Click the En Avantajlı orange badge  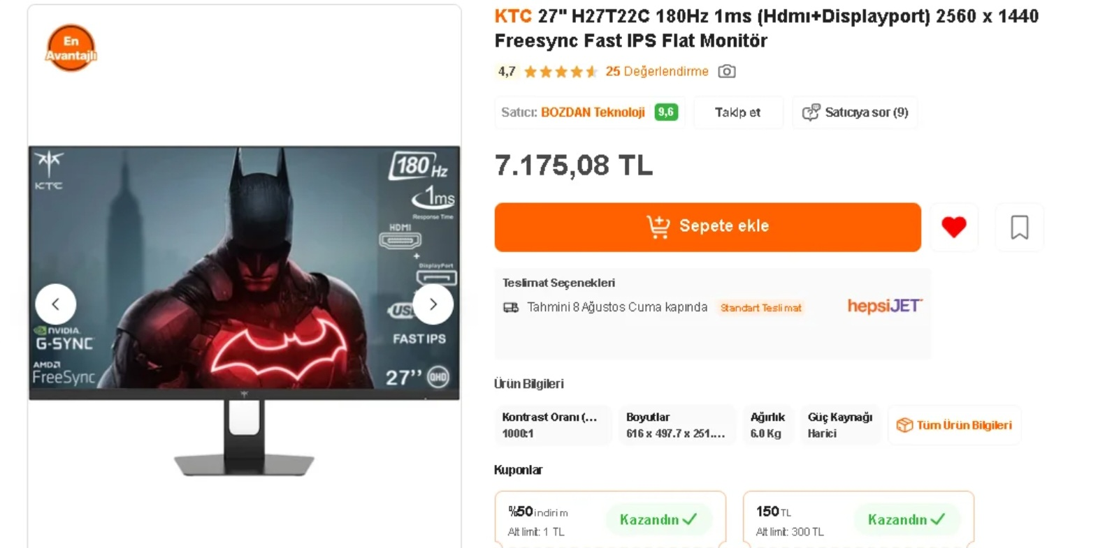click(71, 48)
